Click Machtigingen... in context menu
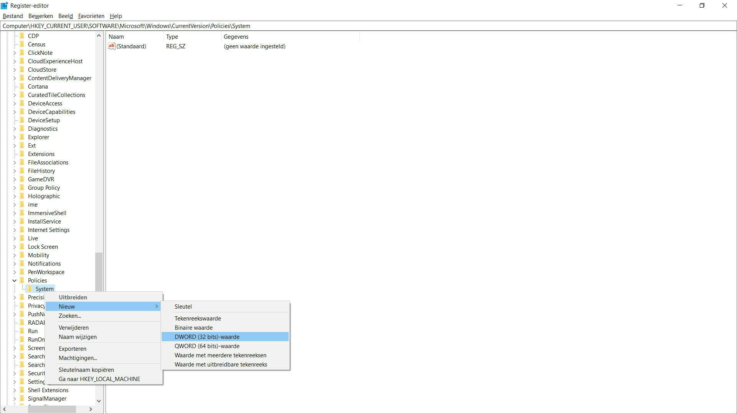Screen dimensions: 737x414 coord(78,358)
